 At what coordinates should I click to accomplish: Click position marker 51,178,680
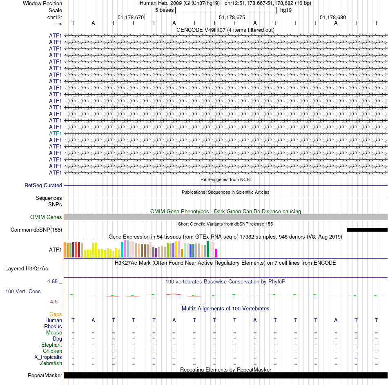(x=333, y=17)
